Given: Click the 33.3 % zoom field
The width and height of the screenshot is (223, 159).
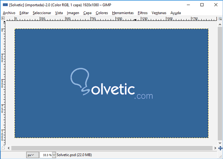Looking at the screenshot, I should tap(46, 155).
